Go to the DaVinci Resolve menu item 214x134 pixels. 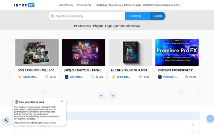[x=133, y=5]
